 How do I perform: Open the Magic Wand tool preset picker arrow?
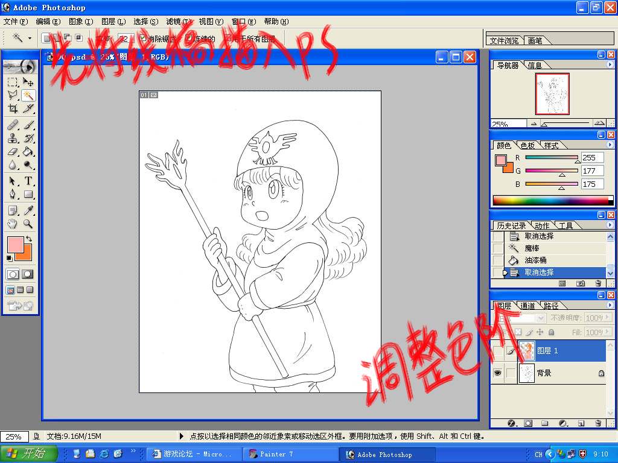click(30, 38)
